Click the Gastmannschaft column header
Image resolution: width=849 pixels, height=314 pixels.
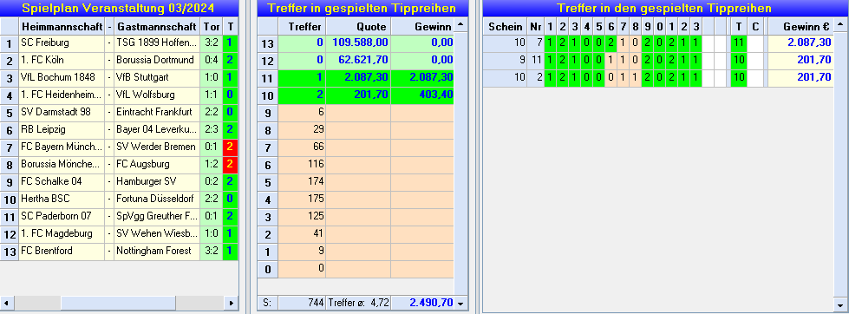click(x=156, y=26)
